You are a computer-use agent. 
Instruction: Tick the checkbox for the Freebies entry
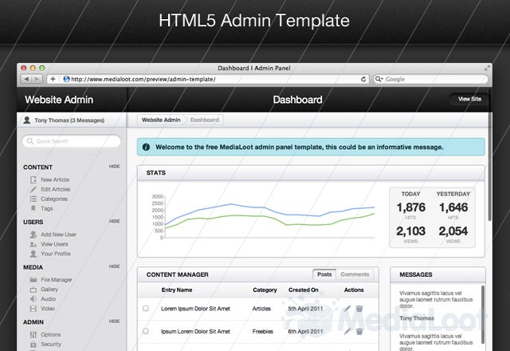click(145, 330)
